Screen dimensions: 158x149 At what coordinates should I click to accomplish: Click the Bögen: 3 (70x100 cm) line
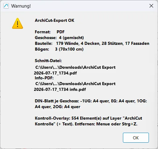pos(59,49)
